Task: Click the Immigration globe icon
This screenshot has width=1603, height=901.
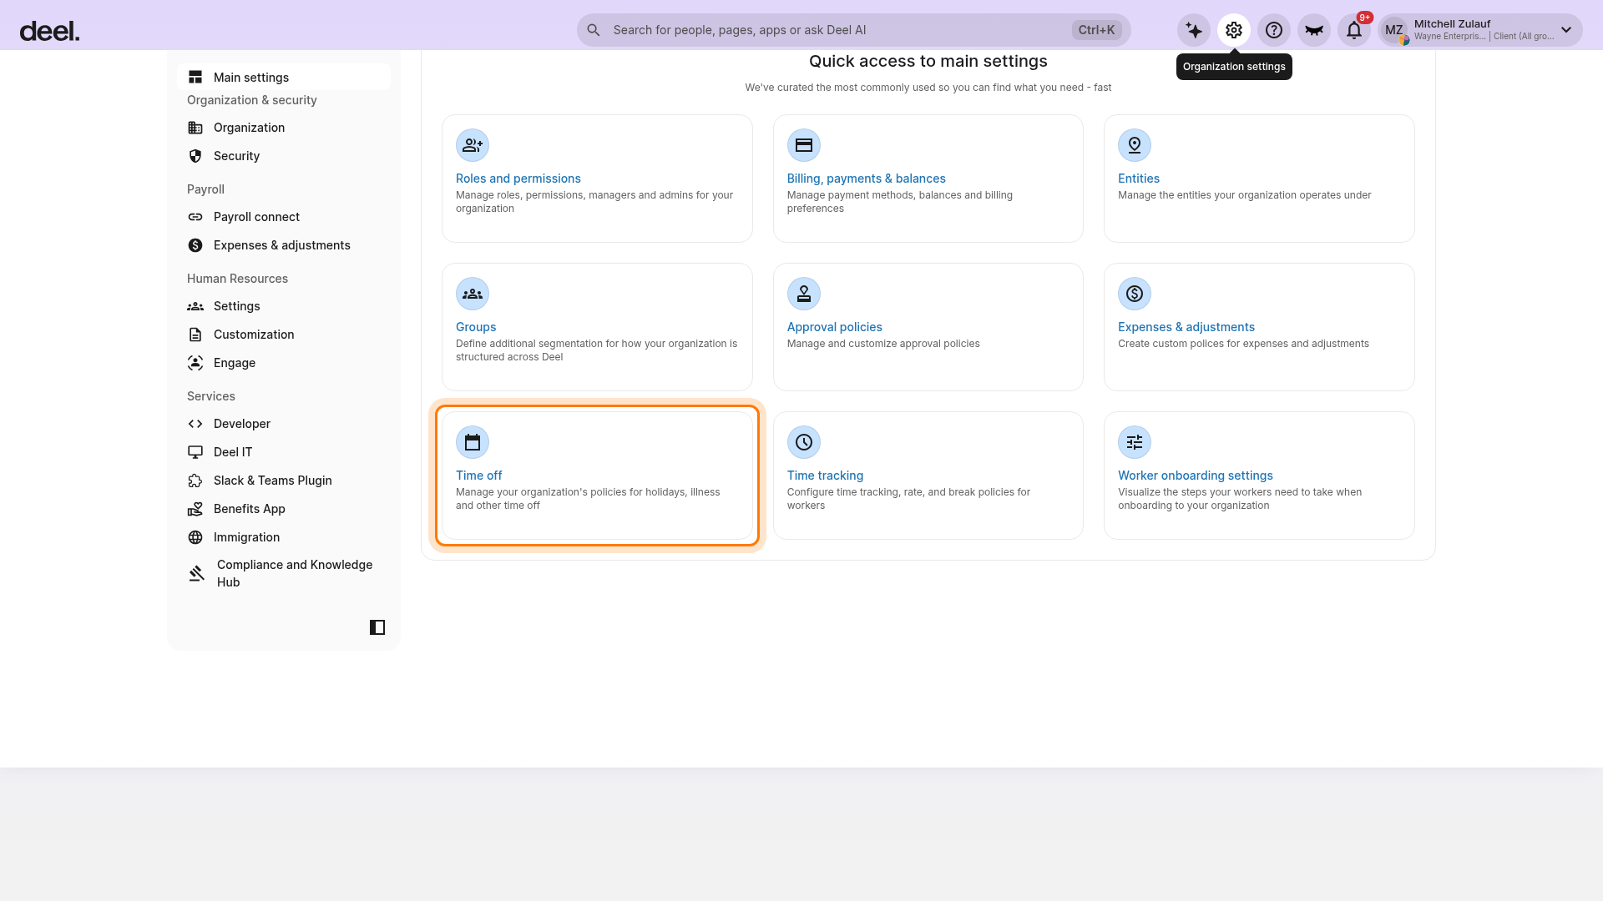Action: tap(195, 537)
